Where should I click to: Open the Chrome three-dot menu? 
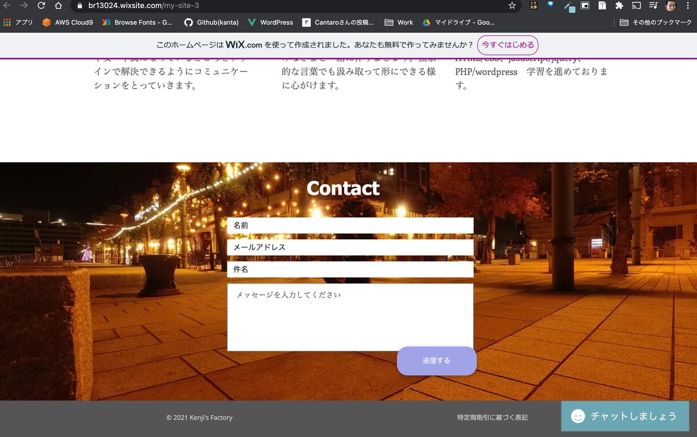(x=687, y=6)
